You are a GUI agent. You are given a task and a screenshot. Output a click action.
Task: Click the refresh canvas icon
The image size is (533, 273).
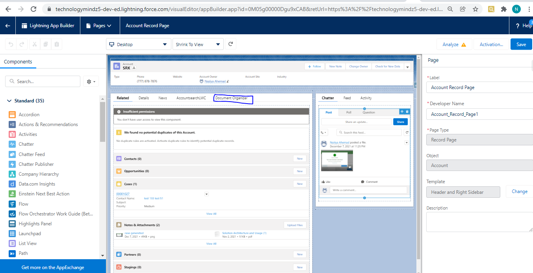(231, 44)
